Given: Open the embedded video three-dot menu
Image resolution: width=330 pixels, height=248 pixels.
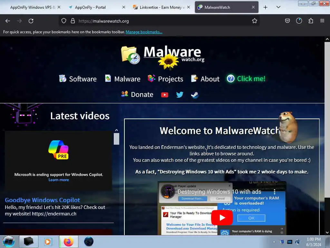Looking at the screenshot, I should point(275,192).
